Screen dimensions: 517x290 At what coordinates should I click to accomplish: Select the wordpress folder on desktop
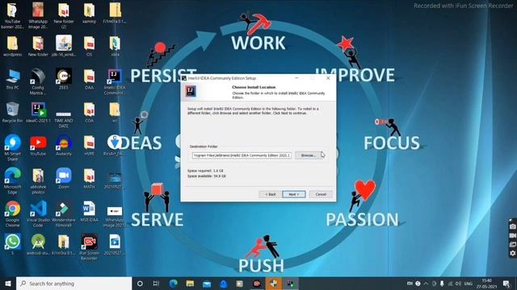[x=13, y=47]
